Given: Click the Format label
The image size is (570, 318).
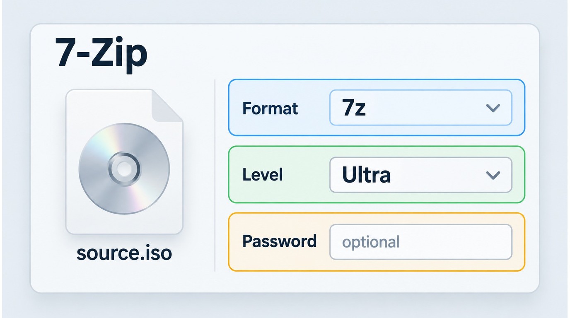Looking at the screenshot, I should (x=270, y=108).
